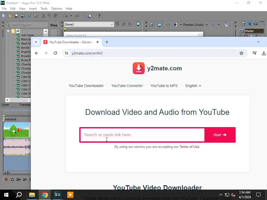Click the interactive tutorials hand icon
The width and height of the screenshot is (267, 200).
coord(90,16)
